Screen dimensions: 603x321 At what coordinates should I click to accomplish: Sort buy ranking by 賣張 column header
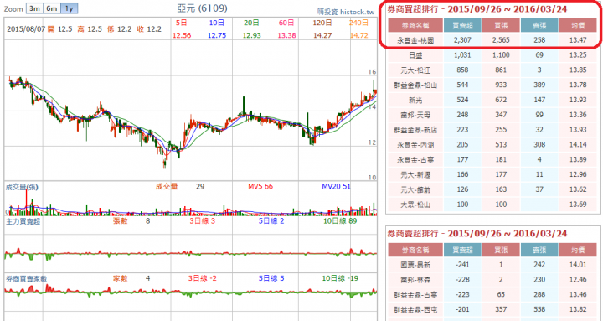coord(539,26)
